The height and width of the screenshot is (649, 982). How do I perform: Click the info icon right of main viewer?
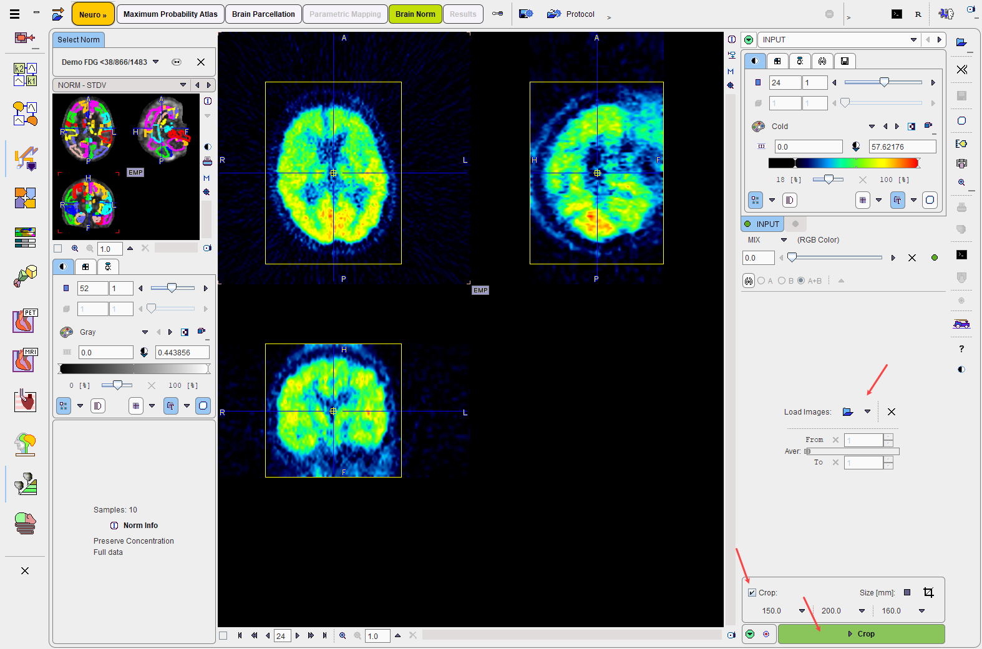click(731, 39)
